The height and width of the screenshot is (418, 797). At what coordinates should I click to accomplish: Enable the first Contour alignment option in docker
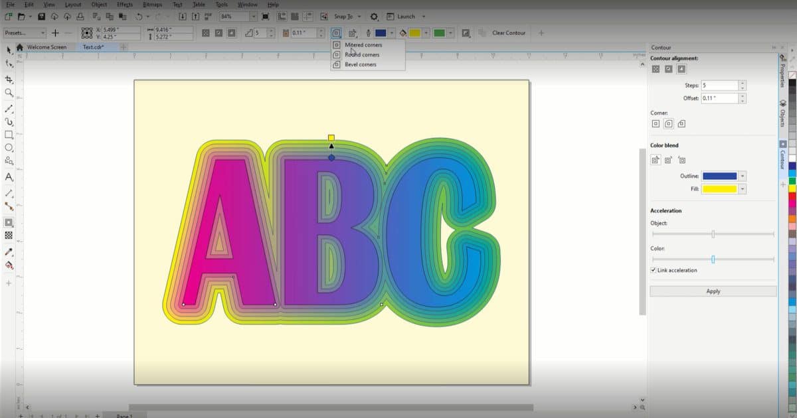[656, 69]
